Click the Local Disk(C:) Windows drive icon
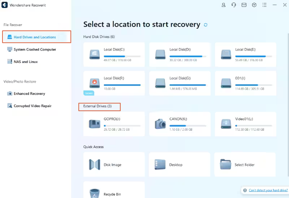 coord(94,54)
